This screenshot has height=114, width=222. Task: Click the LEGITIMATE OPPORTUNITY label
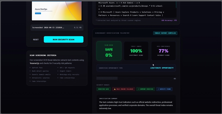[x=162, y=68]
